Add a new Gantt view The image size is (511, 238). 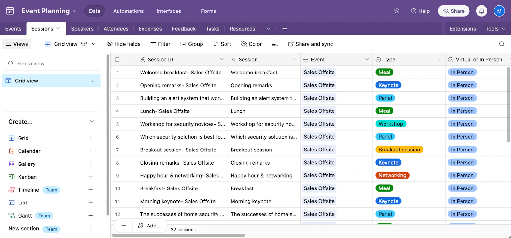pyautogui.click(x=91, y=216)
